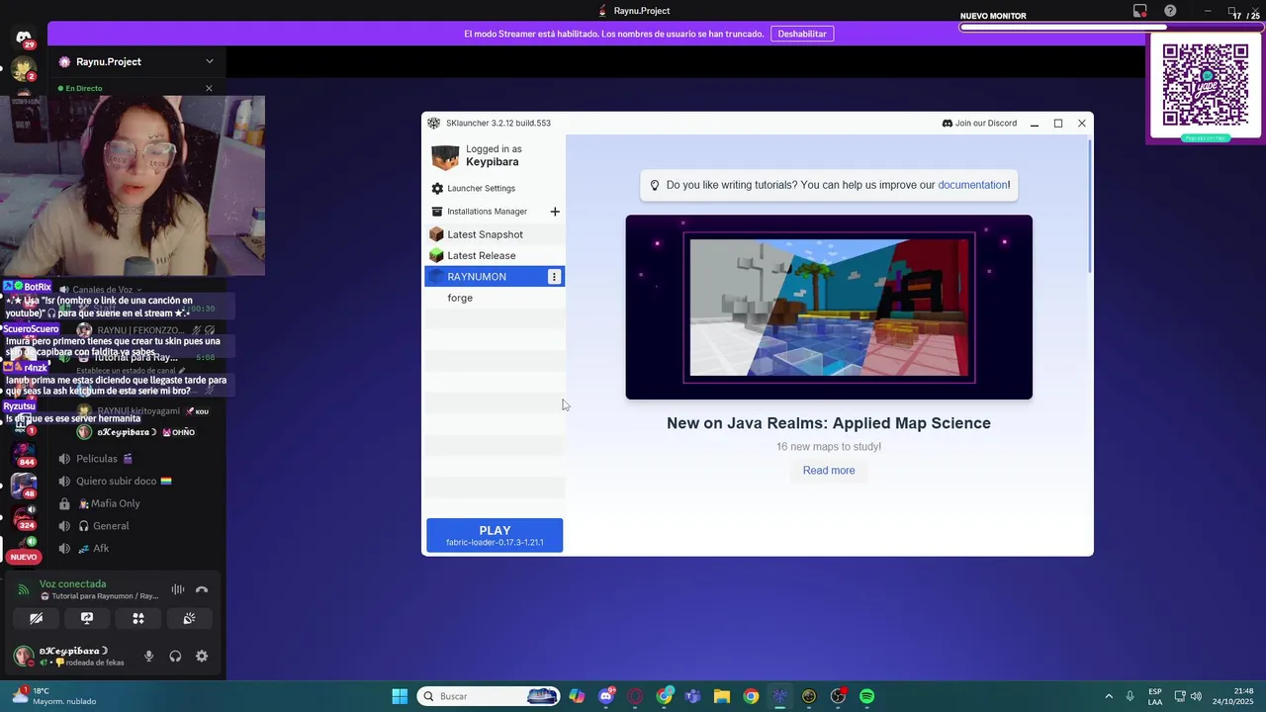The image size is (1266, 712).
Task: Click the SKlauncher scrollbar
Action: (1091, 208)
